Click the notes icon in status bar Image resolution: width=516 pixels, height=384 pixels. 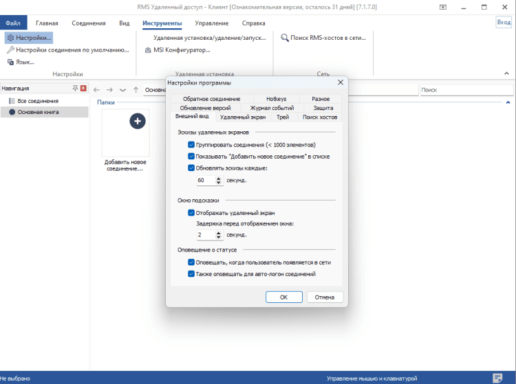[497, 378]
